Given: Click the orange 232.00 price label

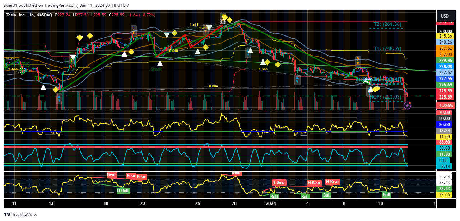Looking at the screenshot, I should [x=445, y=54].
